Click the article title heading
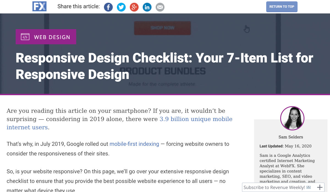The height and width of the screenshot is (192, 330). tap(164, 66)
